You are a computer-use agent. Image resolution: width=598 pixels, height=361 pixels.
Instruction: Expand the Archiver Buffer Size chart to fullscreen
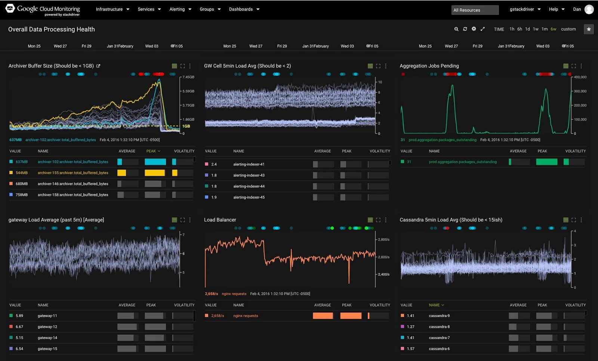182,66
